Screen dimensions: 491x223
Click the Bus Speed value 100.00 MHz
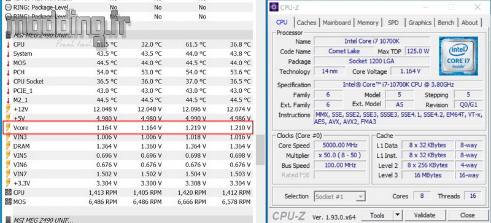[x=340, y=165]
